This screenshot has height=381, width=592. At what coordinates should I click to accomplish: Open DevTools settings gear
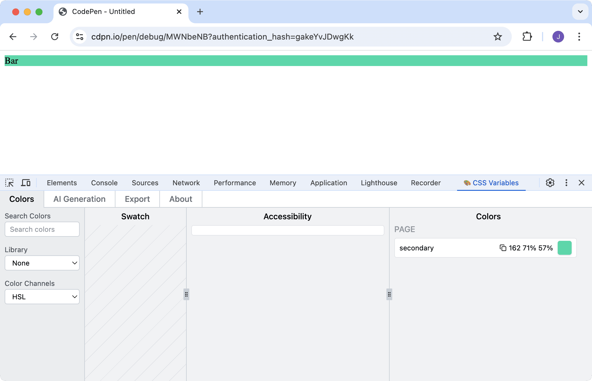(550, 183)
